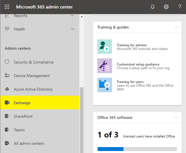Click the Exchange logo icon
186x153 pixels.
pyautogui.click(x=7, y=102)
